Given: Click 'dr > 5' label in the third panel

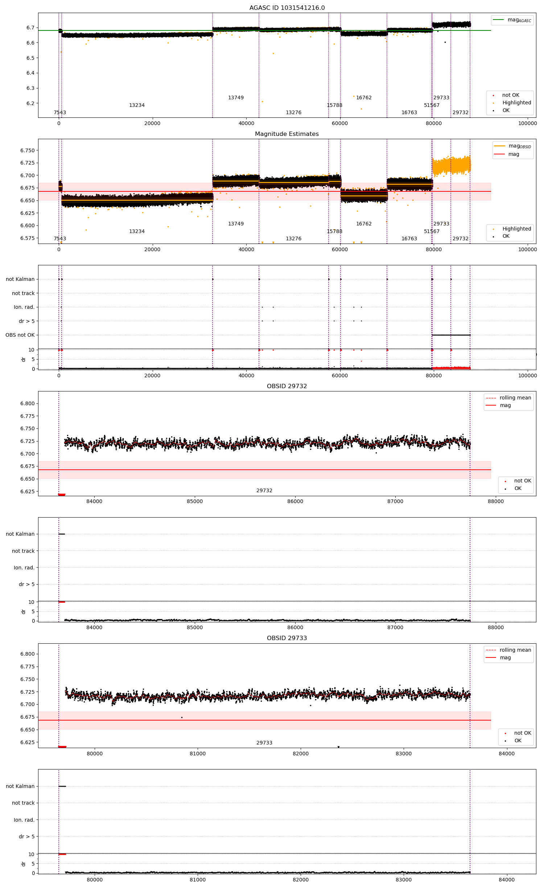Looking at the screenshot, I should [x=27, y=321].
